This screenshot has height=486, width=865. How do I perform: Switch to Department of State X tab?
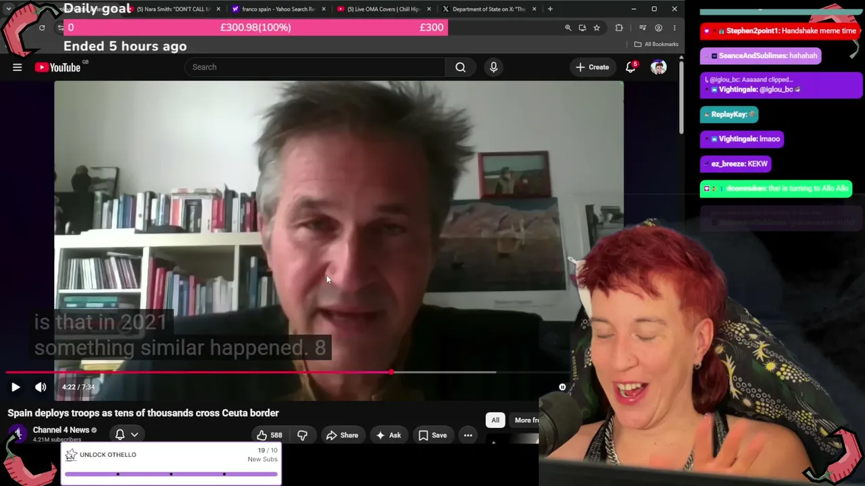point(489,9)
